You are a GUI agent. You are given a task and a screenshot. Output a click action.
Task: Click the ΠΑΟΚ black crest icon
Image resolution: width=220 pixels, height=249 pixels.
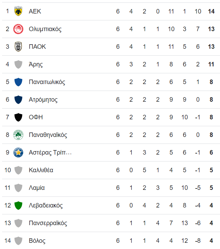(x=18, y=47)
